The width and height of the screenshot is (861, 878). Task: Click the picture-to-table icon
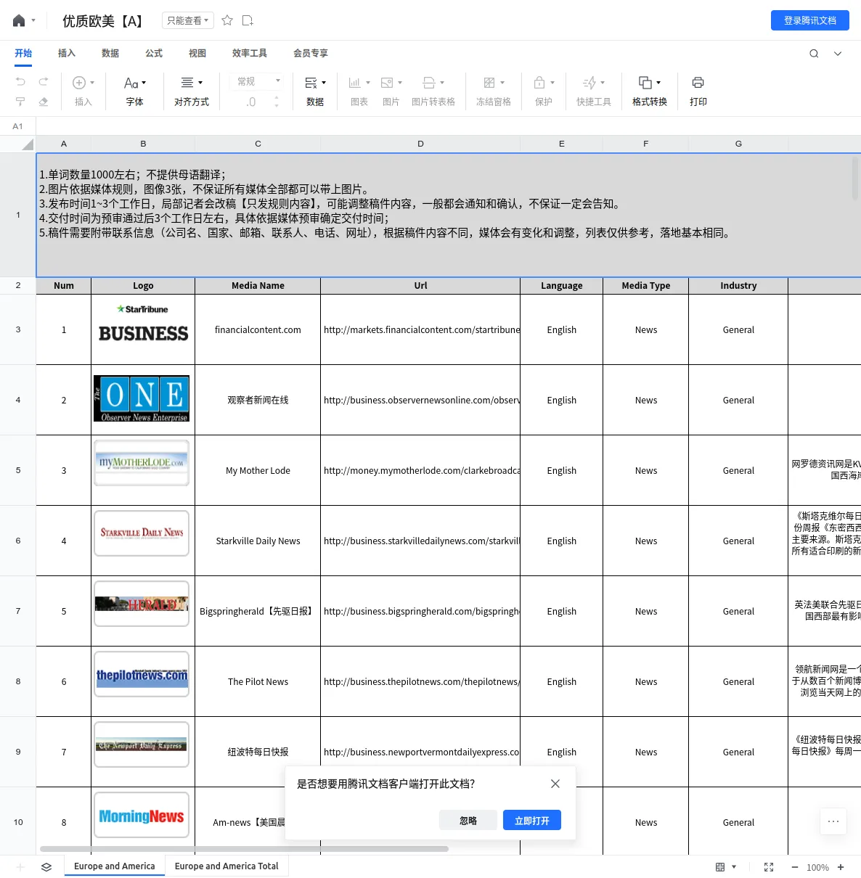tap(429, 83)
